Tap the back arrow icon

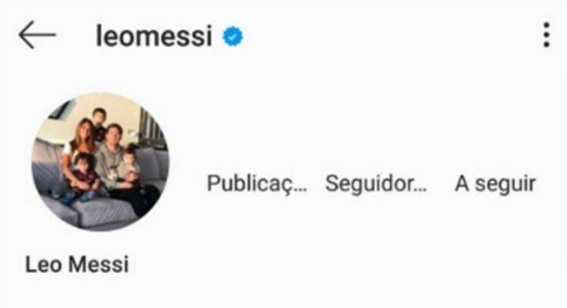tap(37, 35)
